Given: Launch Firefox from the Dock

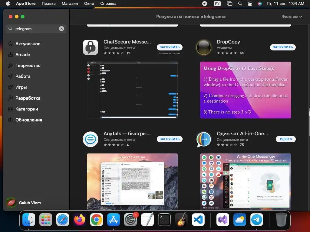Looking at the screenshot, I should 80,220.
